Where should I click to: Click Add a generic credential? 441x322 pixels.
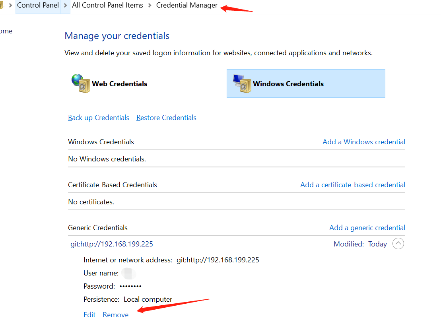[367, 228]
